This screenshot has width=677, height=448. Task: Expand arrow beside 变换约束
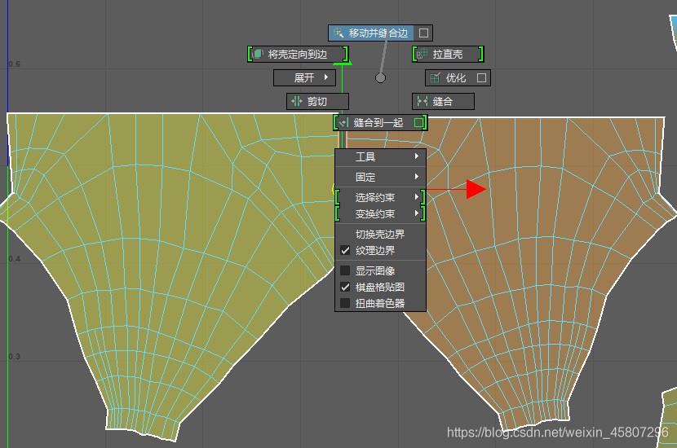point(417,213)
